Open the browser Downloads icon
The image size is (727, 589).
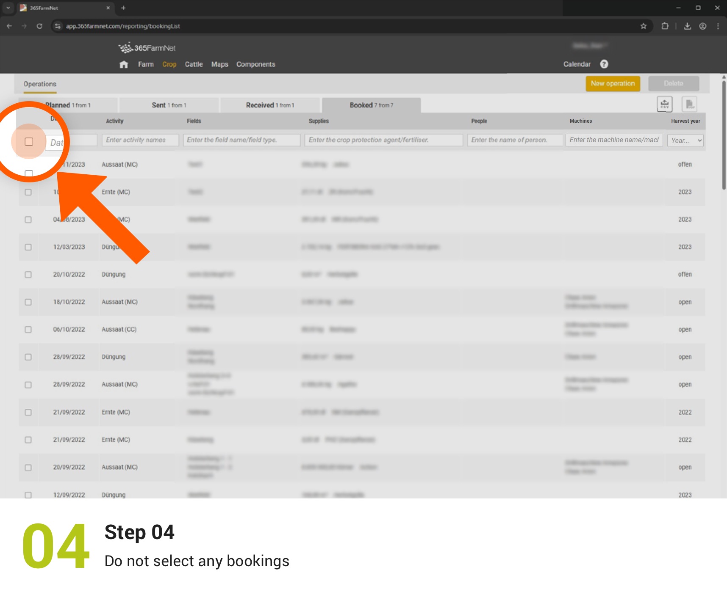[x=687, y=26]
